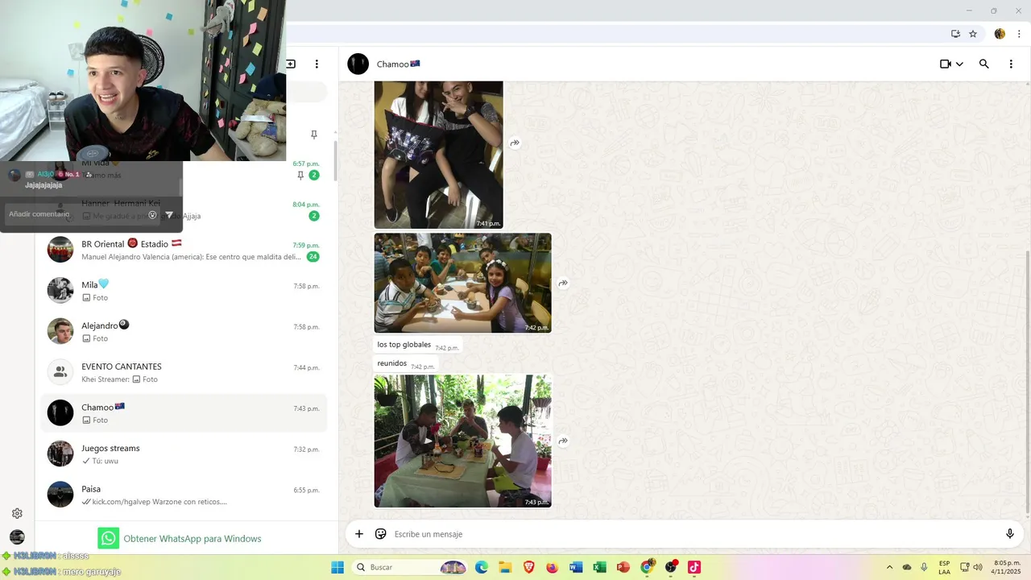Image resolution: width=1031 pixels, height=580 pixels.
Task: Open the clock showing 8:05 p.m.
Action: 1007,567
